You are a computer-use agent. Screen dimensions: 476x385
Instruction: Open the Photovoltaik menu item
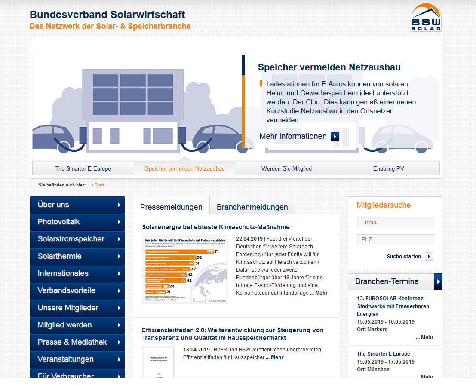[77, 222]
